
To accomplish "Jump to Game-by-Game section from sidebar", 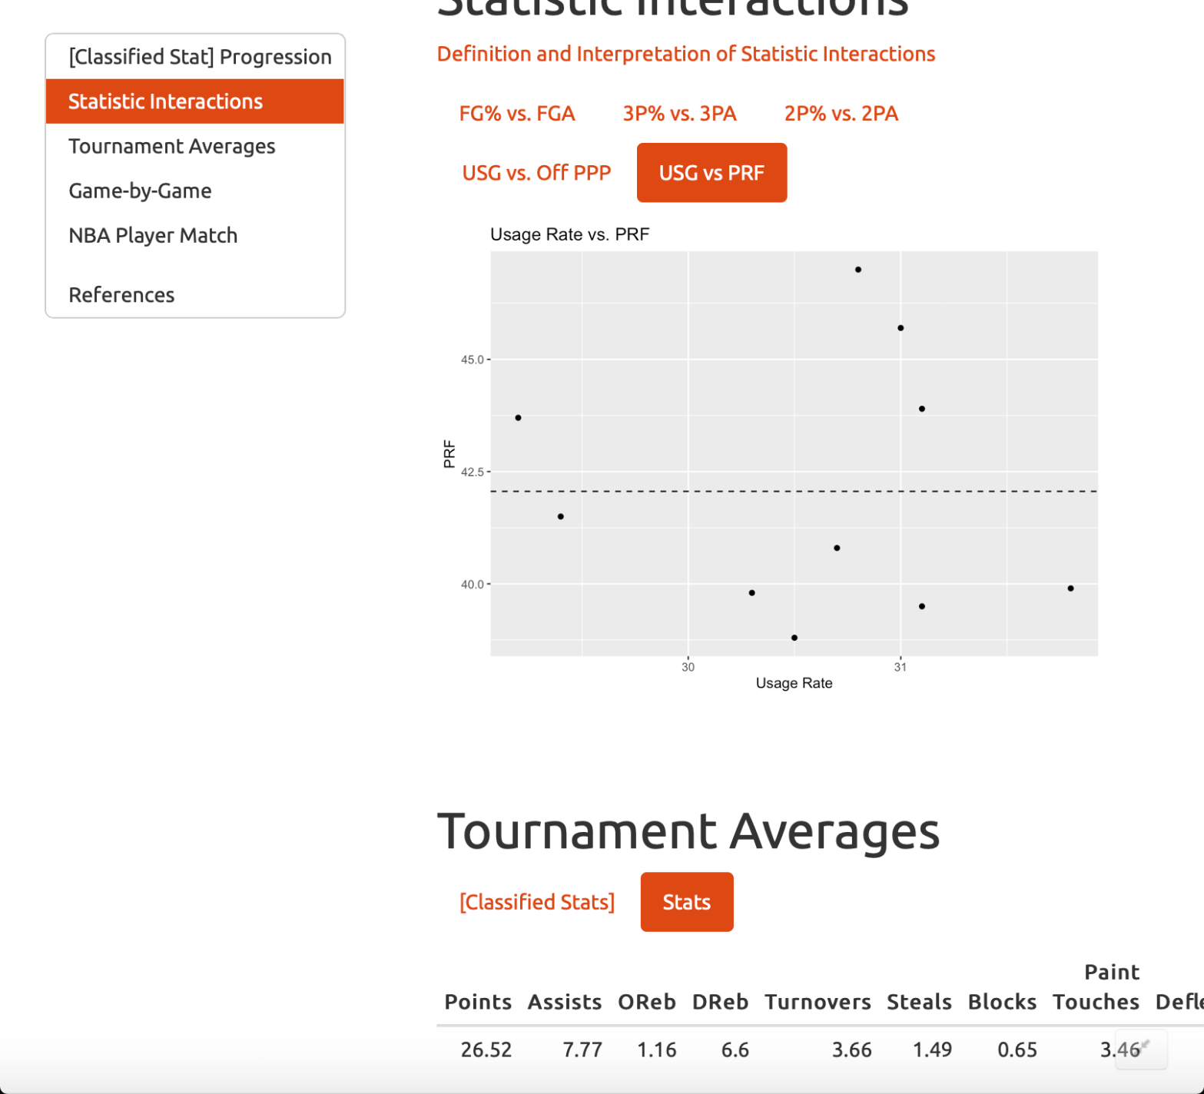I will point(140,191).
